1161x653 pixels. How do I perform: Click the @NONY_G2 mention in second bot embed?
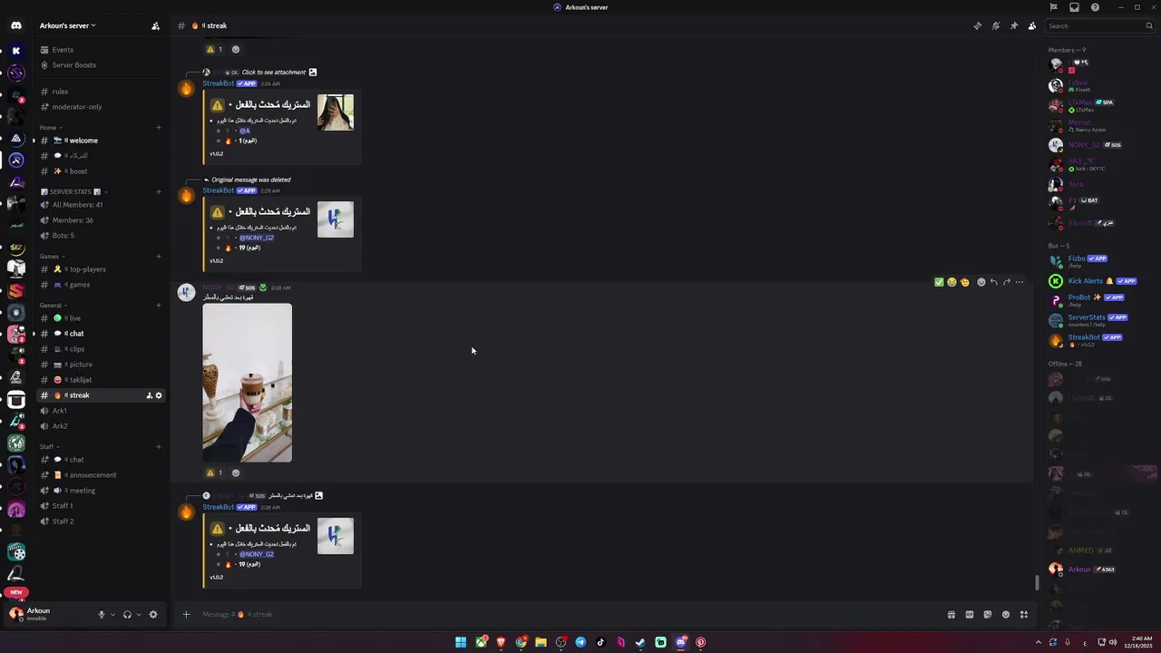pyautogui.click(x=257, y=238)
